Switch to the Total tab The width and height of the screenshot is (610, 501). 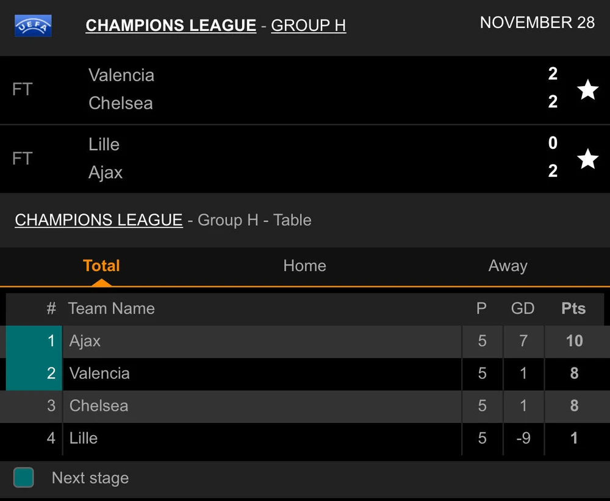coord(101,266)
